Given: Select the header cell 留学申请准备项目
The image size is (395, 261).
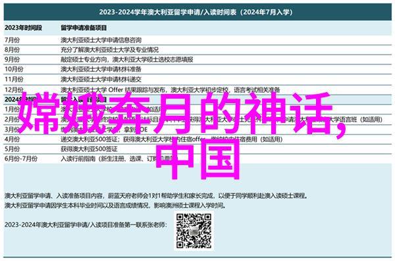Looking at the screenshot, I should (84, 28).
